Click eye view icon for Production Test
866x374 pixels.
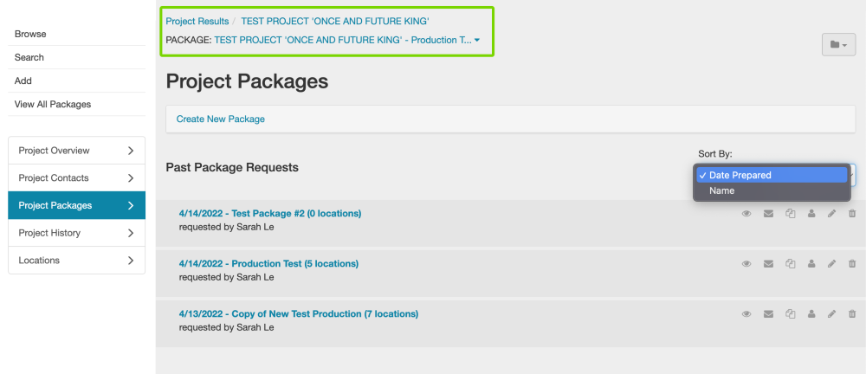[x=746, y=264]
